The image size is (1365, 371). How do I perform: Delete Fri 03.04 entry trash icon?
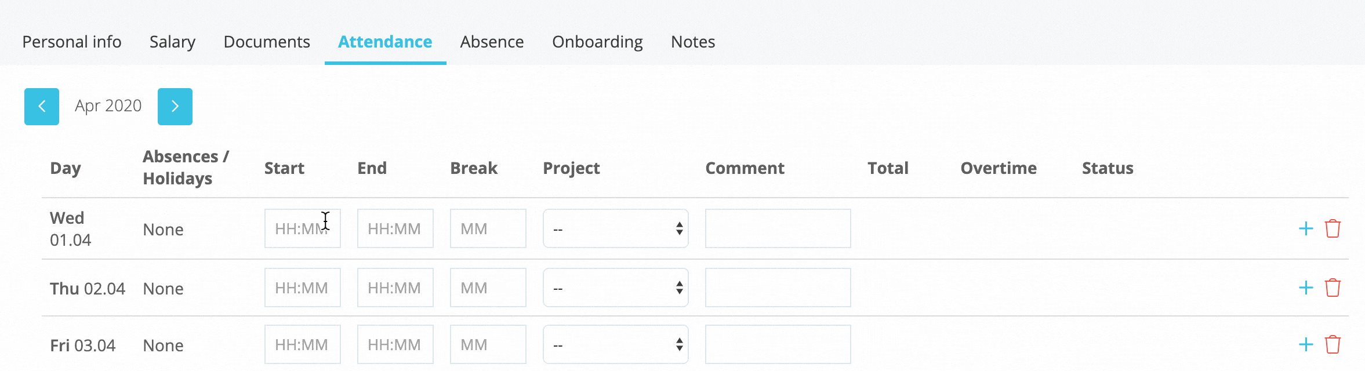(x=1333, y=344)
